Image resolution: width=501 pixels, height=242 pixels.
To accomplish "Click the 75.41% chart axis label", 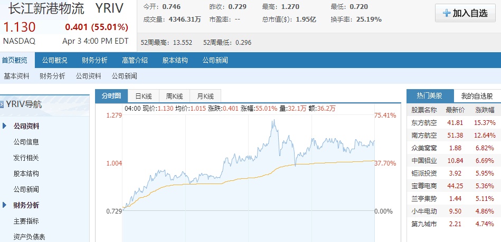I will (385, 115).
